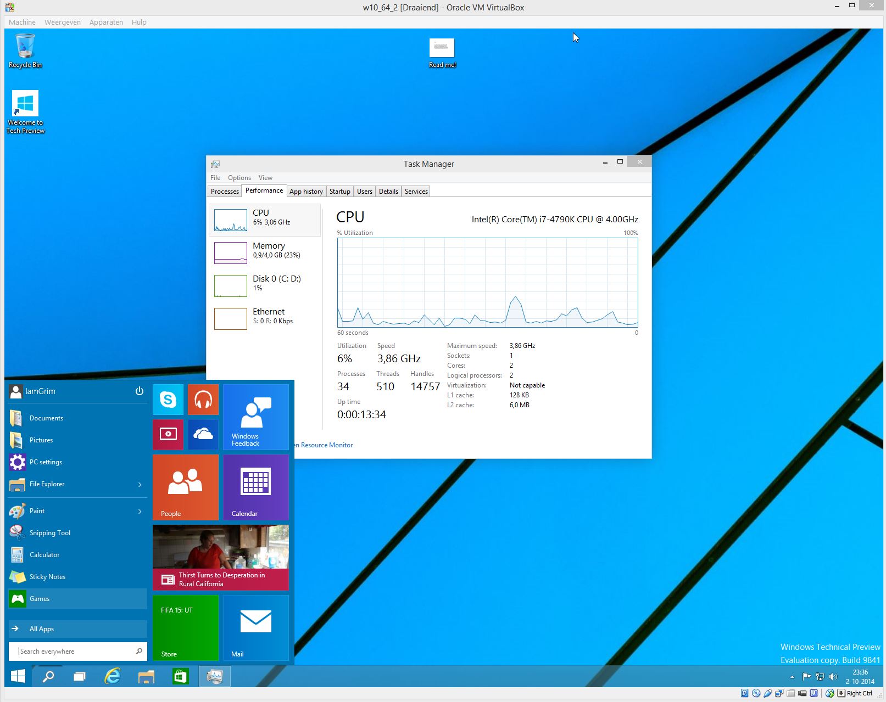The height and width of the screenshot is (702, 886).
Task: Launch Snipping Tool from Start menu
Action: [77, 533]
